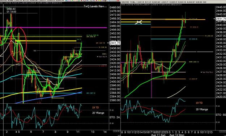Click 2384.00 on the left chart price axis
This screenshot has height=136, width=226.
(x=115, y=96)
